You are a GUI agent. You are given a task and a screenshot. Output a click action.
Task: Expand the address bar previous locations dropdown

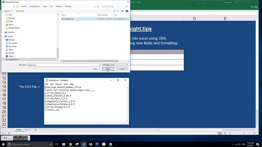coord(95,7)
